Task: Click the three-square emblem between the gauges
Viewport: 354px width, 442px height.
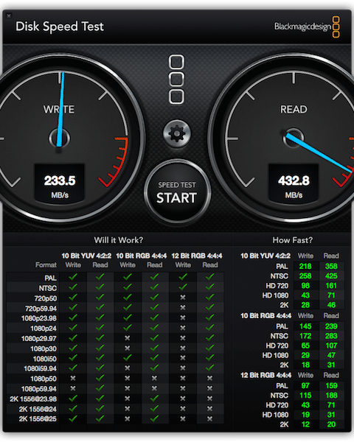Action: (177, 80)
